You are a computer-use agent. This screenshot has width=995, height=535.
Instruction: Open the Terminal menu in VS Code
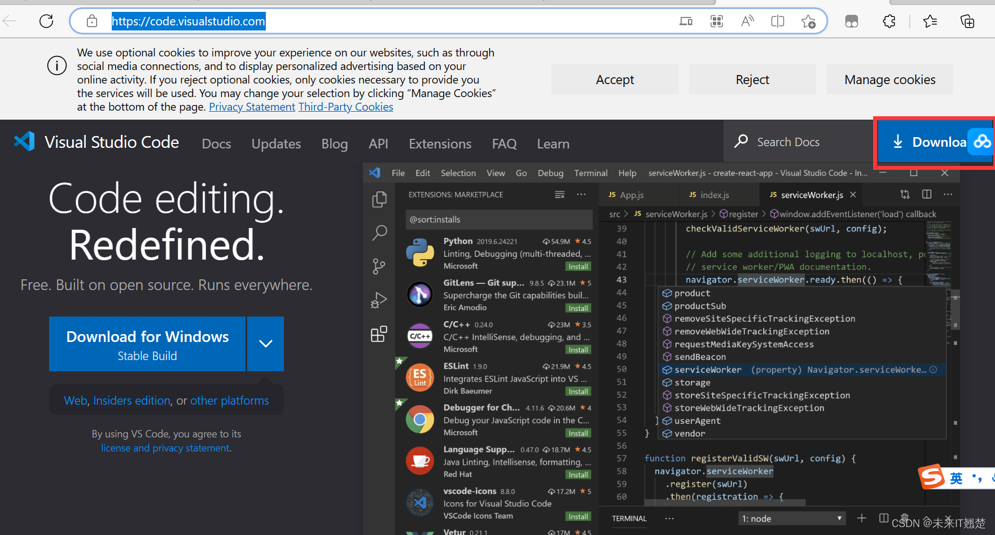pos(591,173)
